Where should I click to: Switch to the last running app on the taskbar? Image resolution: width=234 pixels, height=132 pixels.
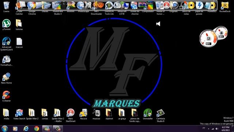(58, 129)
